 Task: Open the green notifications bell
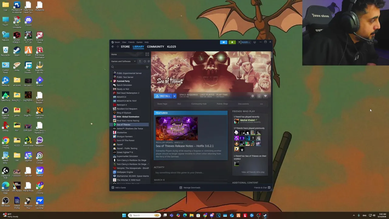pos(232,42)
